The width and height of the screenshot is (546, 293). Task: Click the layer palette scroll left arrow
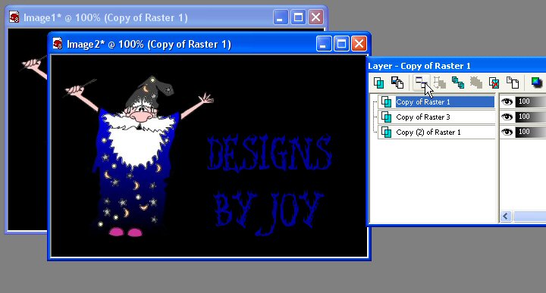coord(506,217)
